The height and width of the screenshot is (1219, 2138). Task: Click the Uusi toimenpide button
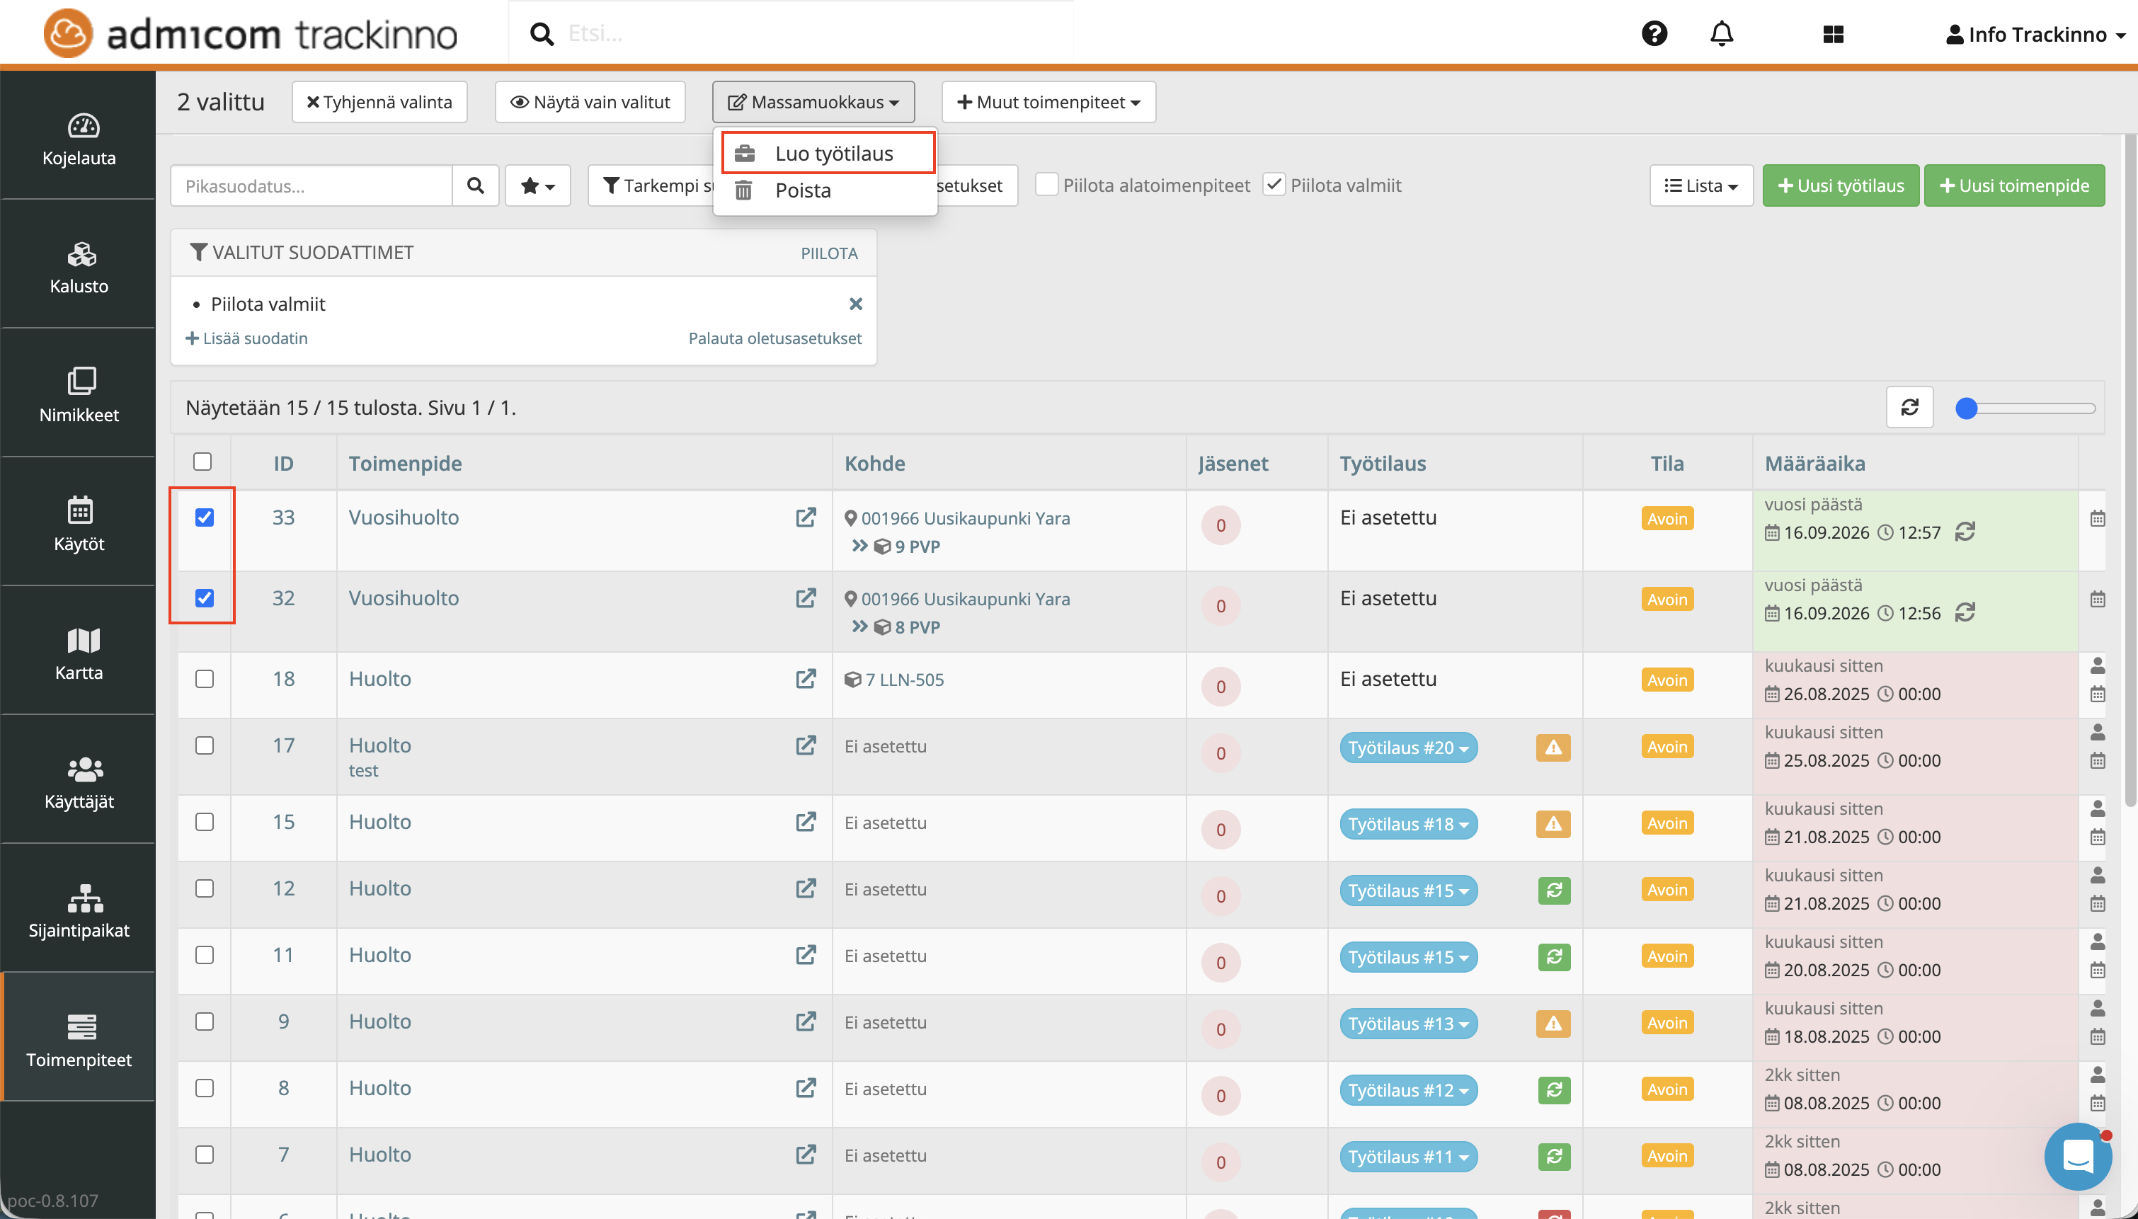[x=2013, y=186]
